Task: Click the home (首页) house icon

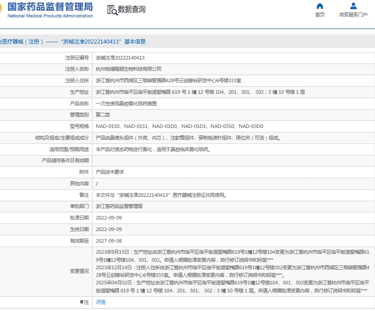Action: [320, 6]
